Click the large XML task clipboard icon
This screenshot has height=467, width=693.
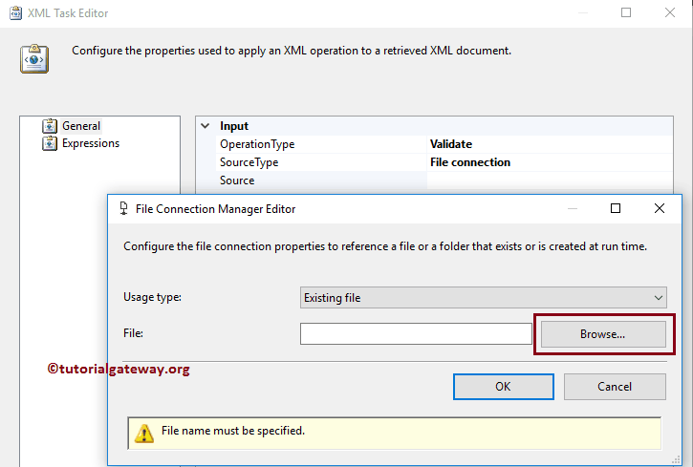click(x=34, y=58)
